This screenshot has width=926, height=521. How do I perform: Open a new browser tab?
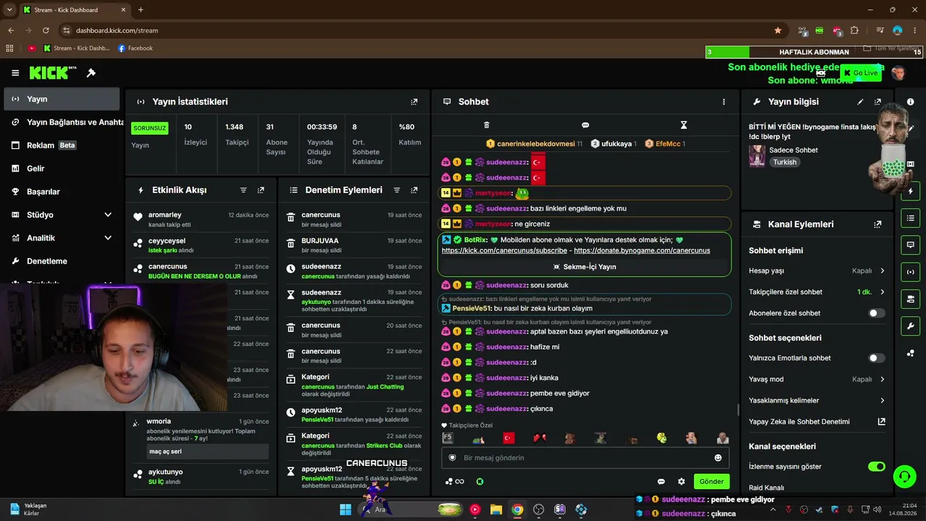click(140, 10)
